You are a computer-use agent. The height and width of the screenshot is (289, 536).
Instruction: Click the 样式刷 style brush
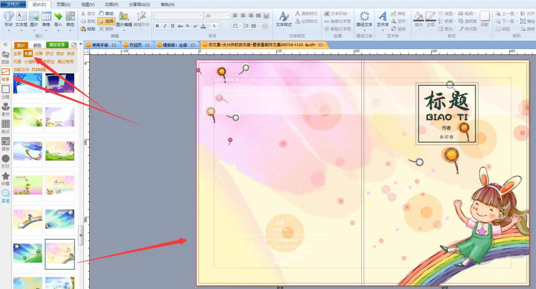pyautogui.click(x=468, y=29)
